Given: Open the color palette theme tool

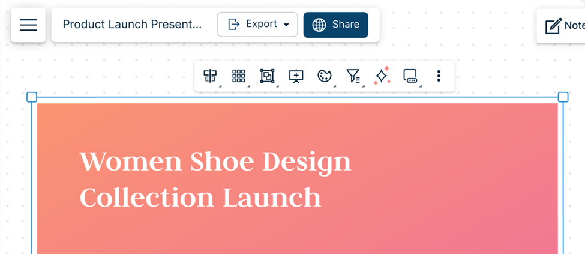Looking at the screenshot, I should (x=325, y=76).
